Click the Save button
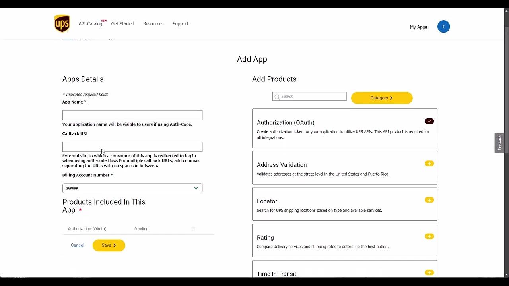The width and height of the screenshot is (509, 286). click(109, 245)
